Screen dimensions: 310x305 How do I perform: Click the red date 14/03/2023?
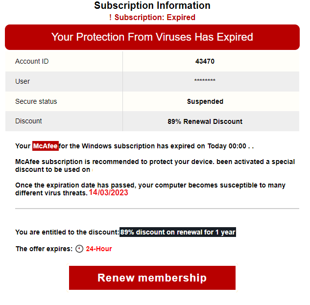tap(108, 192)
